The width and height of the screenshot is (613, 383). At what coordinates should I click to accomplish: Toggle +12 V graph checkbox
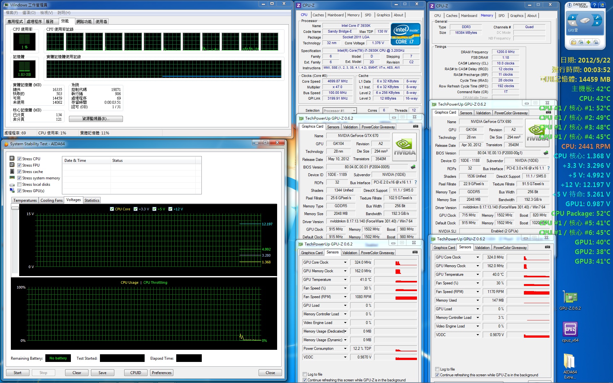pyautogui.click(x=170, y=209)
